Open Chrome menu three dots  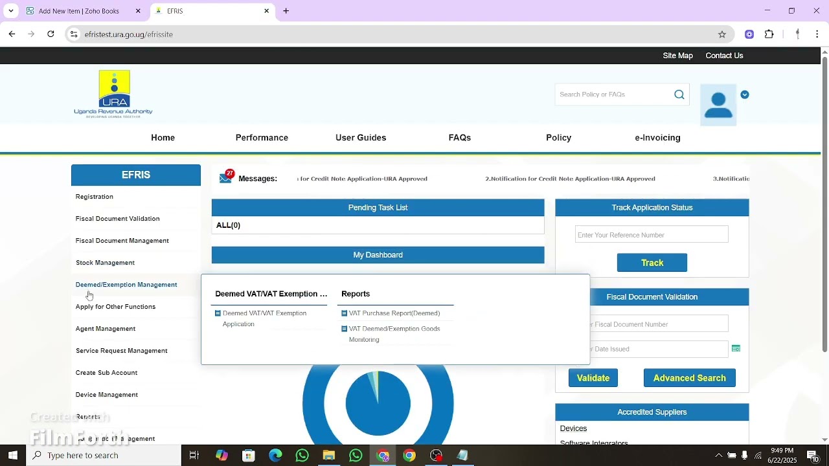[x=817, y=34]
